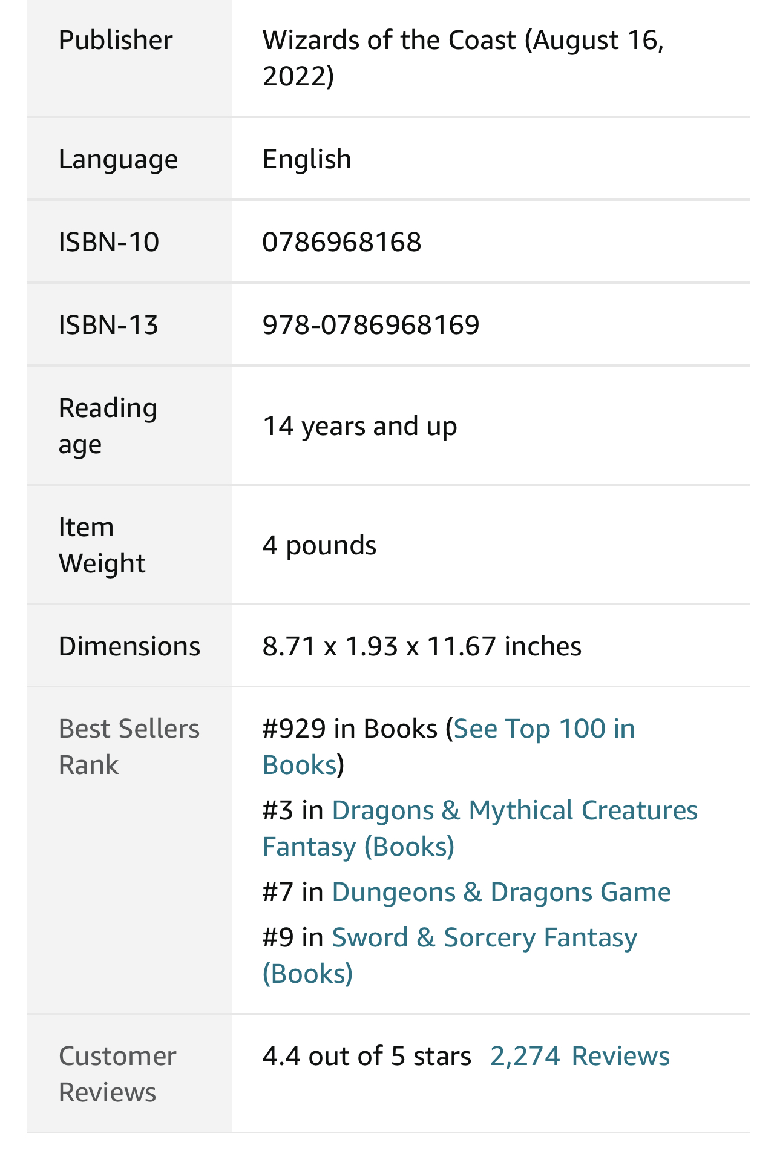
Task: Click the 14 years and up text
Action: point(359,426)
